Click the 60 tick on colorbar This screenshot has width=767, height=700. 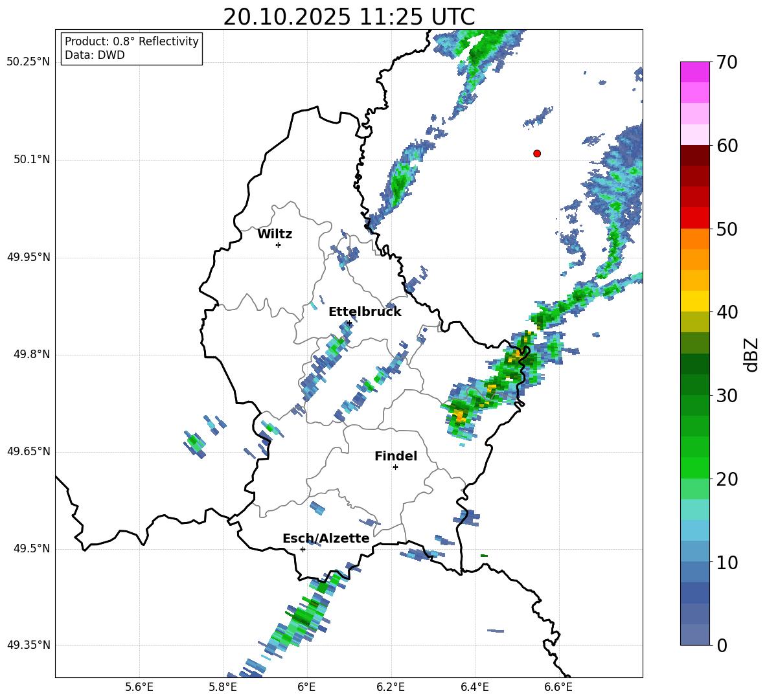[727, 145]
